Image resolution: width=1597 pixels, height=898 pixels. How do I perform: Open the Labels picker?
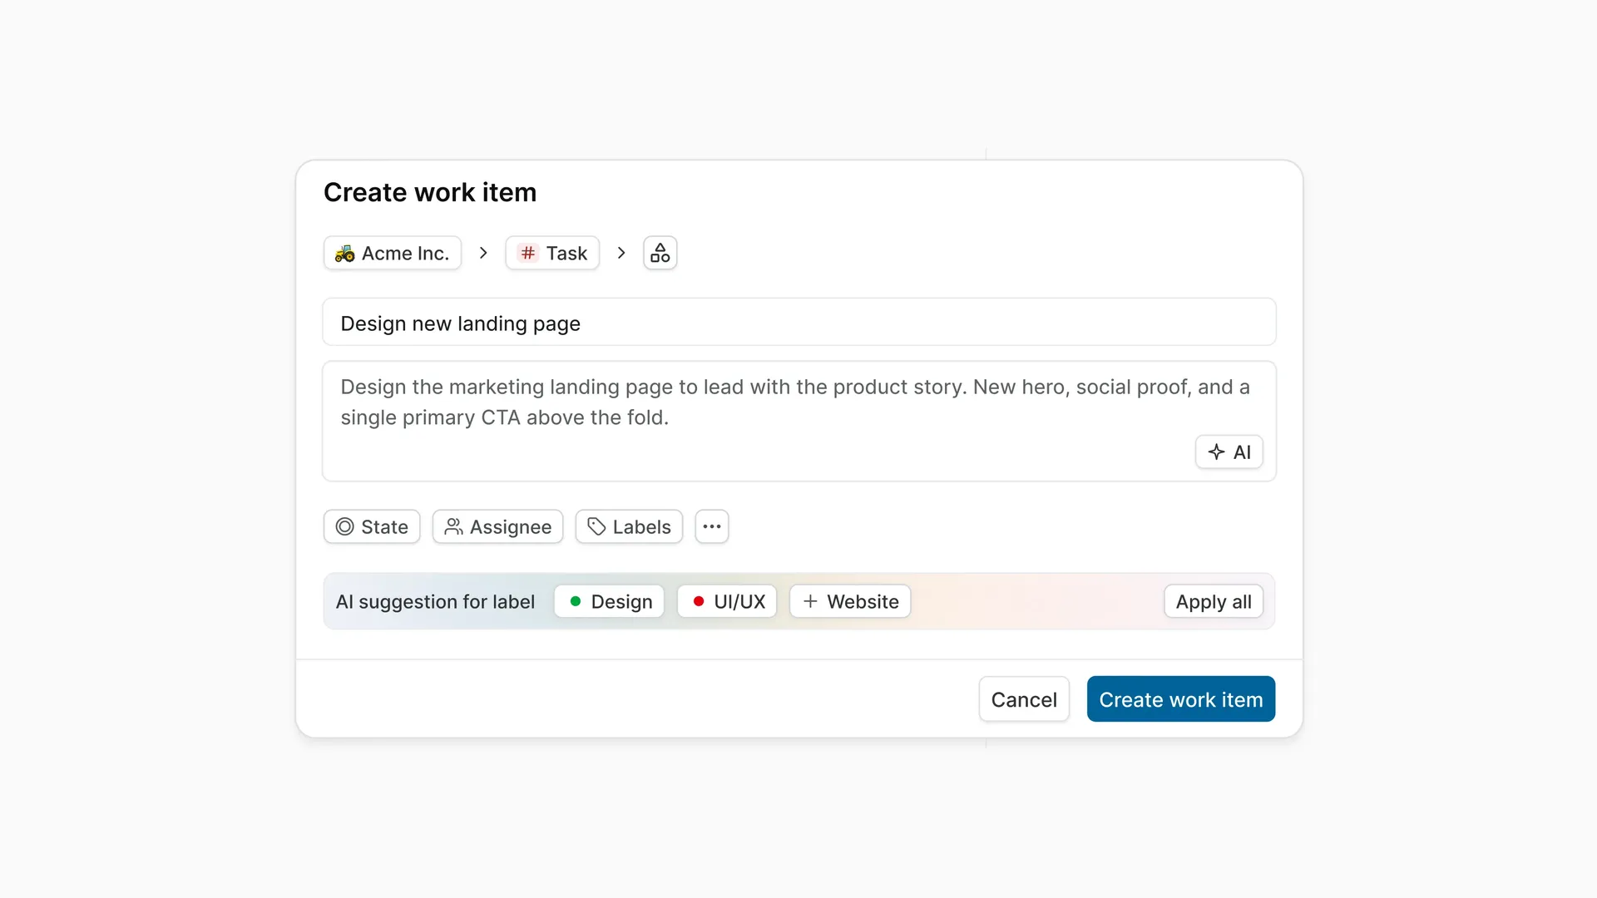coord(629,526)
